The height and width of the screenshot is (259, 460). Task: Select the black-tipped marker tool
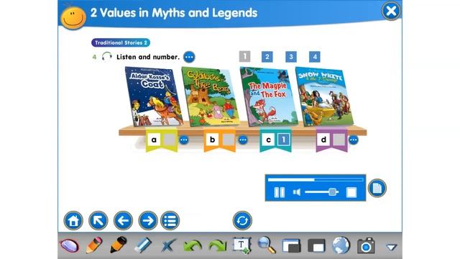tap(118, 245)
